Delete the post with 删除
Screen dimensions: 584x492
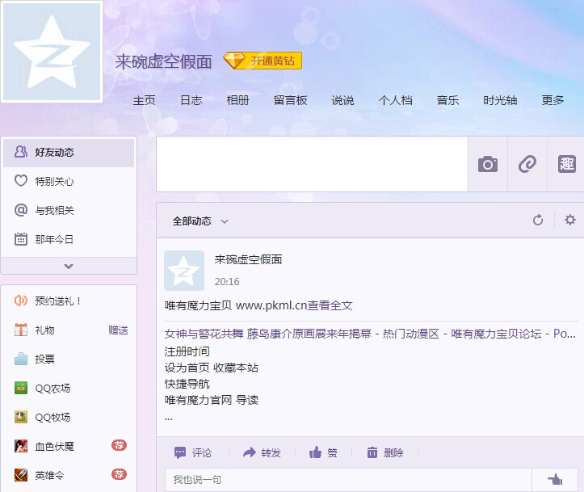(384, 452)
